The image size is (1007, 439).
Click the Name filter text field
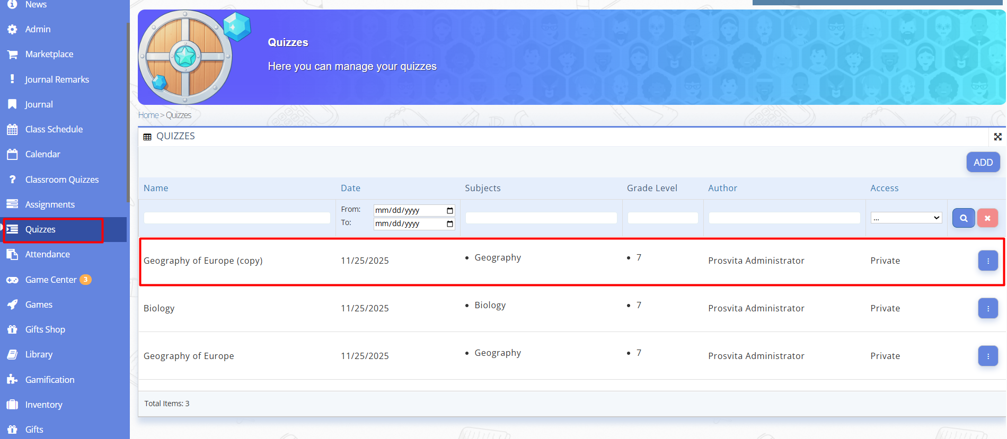[237, 218]
